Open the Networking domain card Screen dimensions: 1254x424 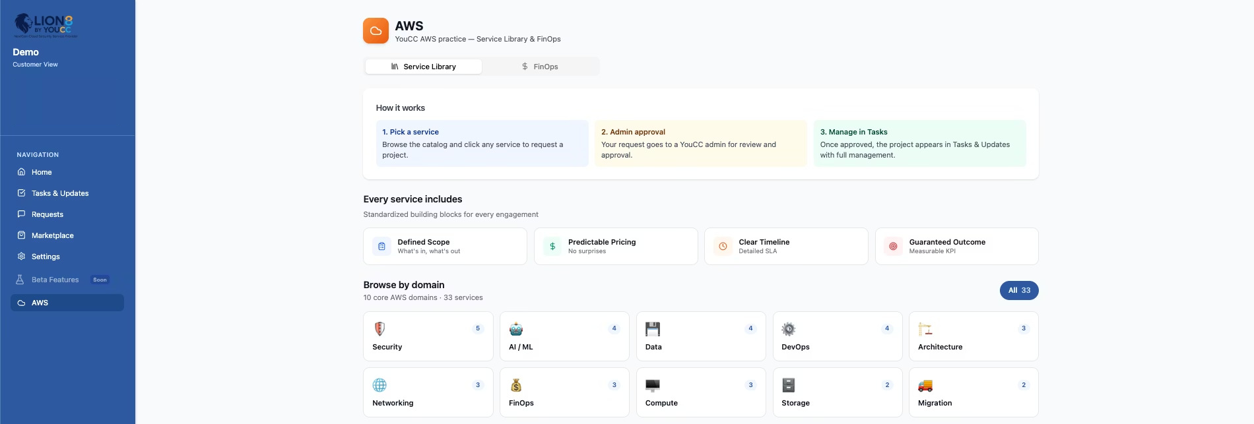(x=428, y=392)
